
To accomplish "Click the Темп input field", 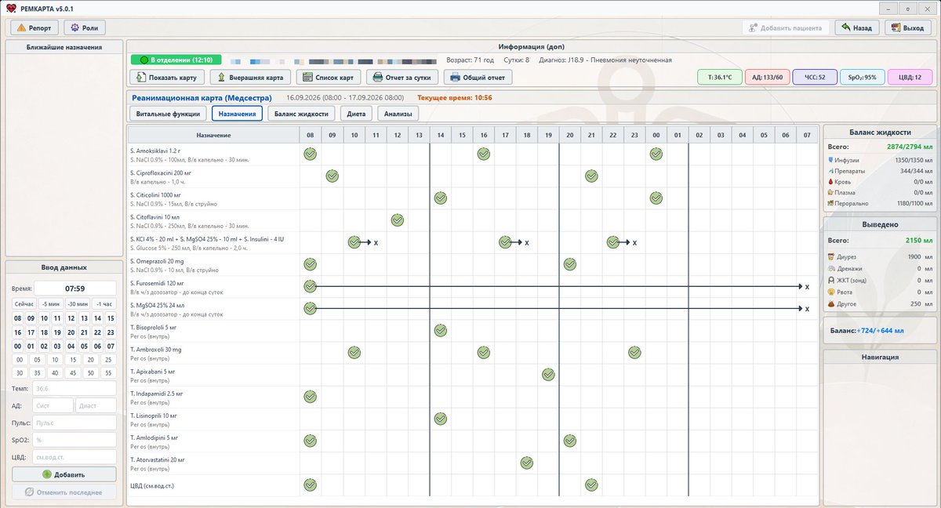I will [x=74, y=388].
